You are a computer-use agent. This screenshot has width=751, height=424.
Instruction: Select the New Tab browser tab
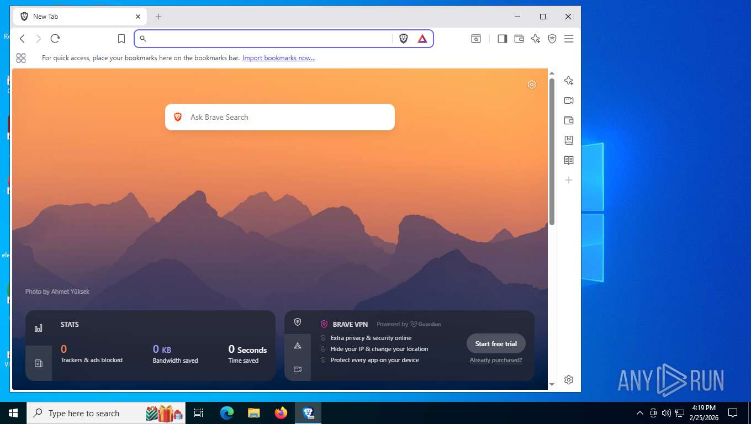pyautogui.click(x=80, y=17)
